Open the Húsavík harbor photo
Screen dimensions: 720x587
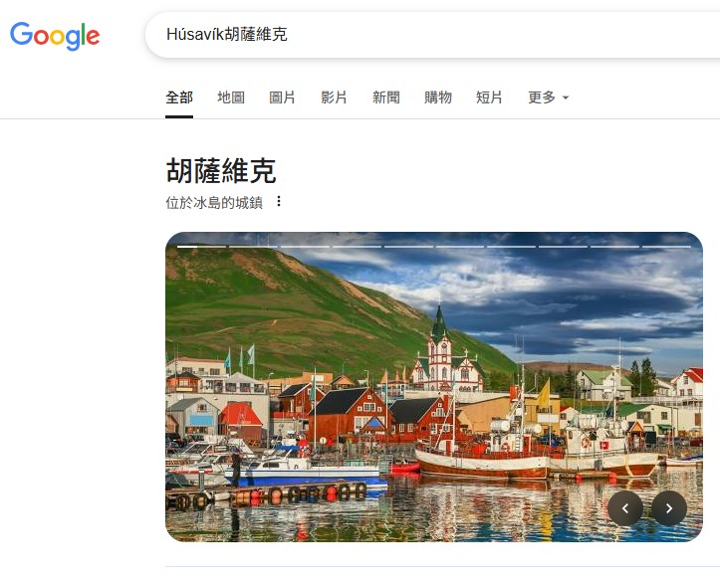434,387
